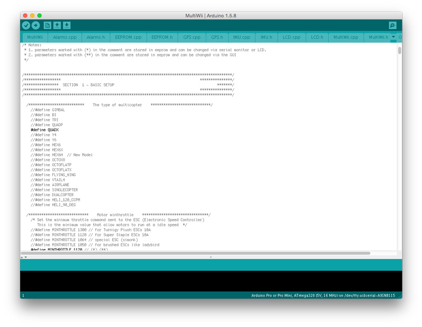Viewport: 422px width, 327px height.
Task: Click the line '#define QUADX'
Action: click(45, 130)
